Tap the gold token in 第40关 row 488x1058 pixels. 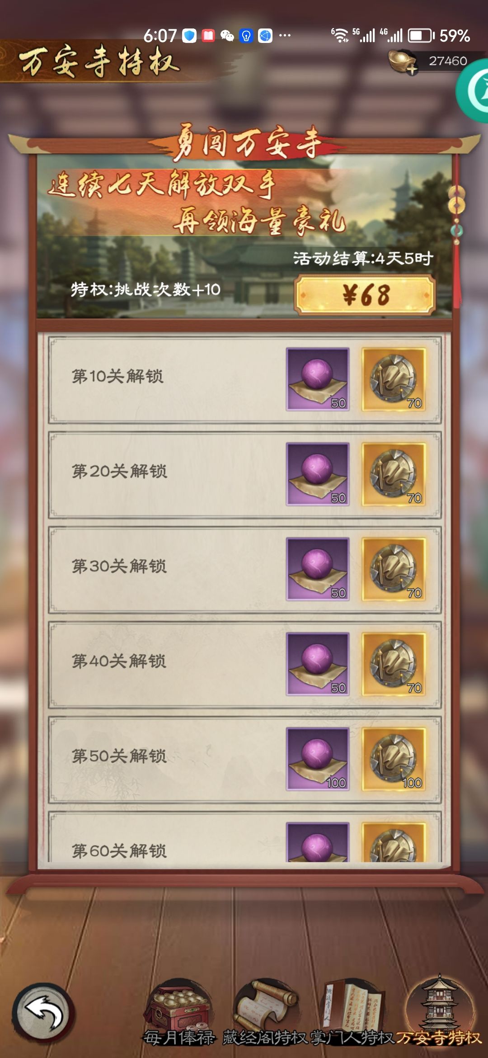pos(394,664)
